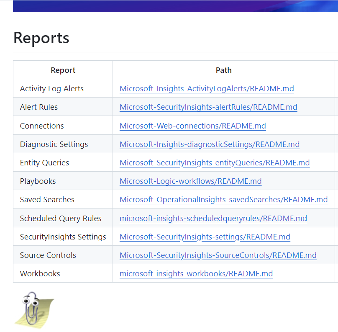Open microsoft-insights-scheduledqueryrules/README.md link
The width and height of the screenshot is (338, 332).
[x=213, y=218]
